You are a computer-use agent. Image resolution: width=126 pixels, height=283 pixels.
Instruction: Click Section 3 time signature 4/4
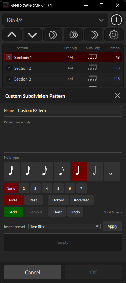pyautogui.click(x=70, y=79)
